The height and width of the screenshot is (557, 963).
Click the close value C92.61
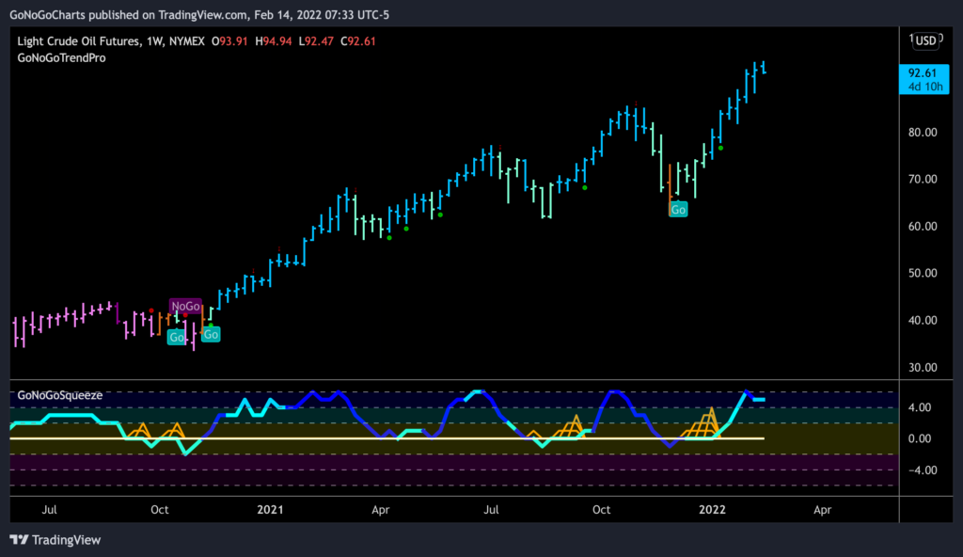tap(358, 41)
